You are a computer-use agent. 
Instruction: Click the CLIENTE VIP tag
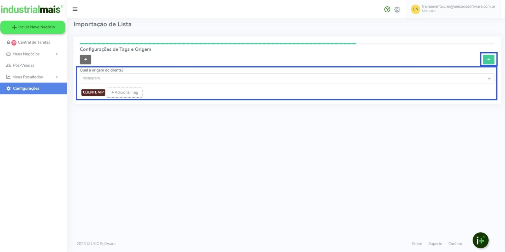[x=93, y=92]
